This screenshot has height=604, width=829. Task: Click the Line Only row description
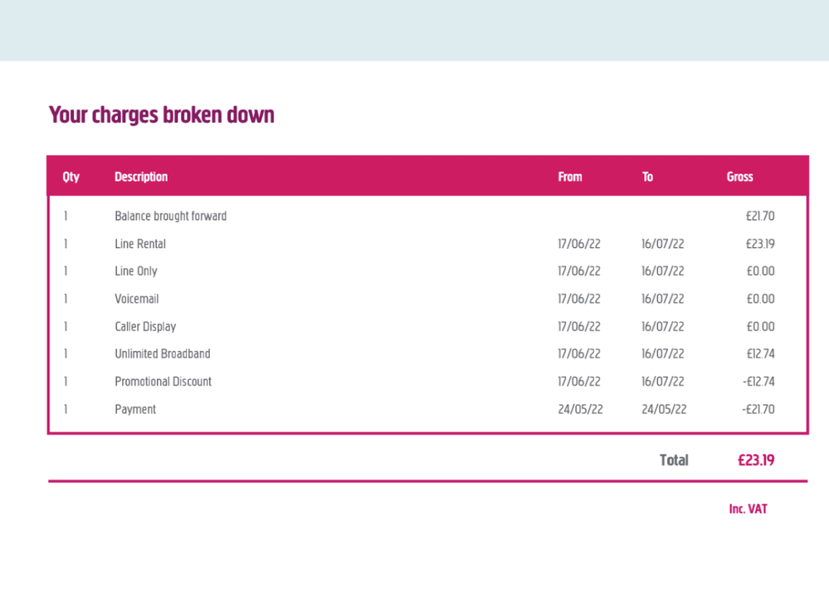[x=136, y=271]
